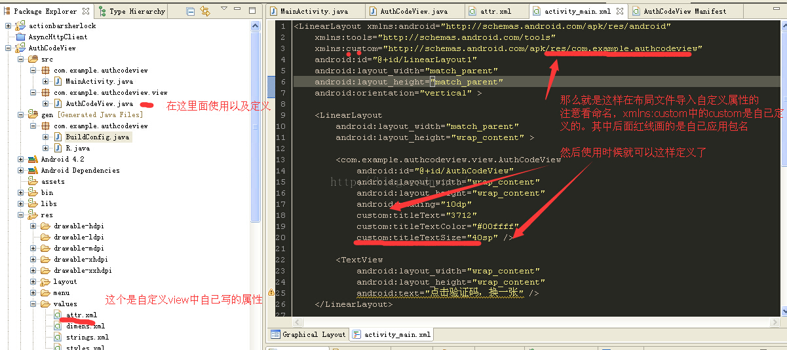The image size is (787, 350).
Task: Toggle Link with Editor in Package Explorer
Action: 206,11
